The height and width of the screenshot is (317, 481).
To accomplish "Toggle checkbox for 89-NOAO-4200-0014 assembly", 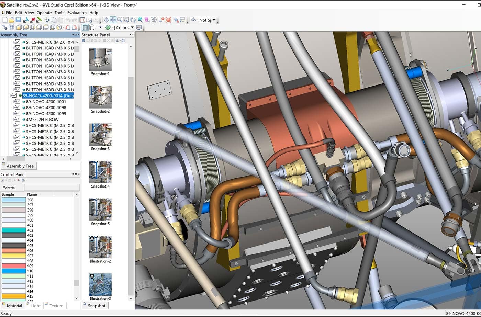I will [x=14, y=96].
